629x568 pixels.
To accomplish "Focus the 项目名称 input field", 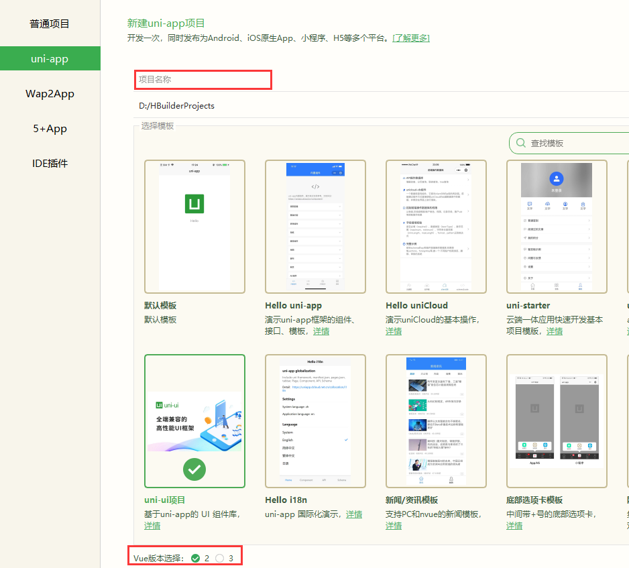I will pyautogui.click(x=203, y=79).
